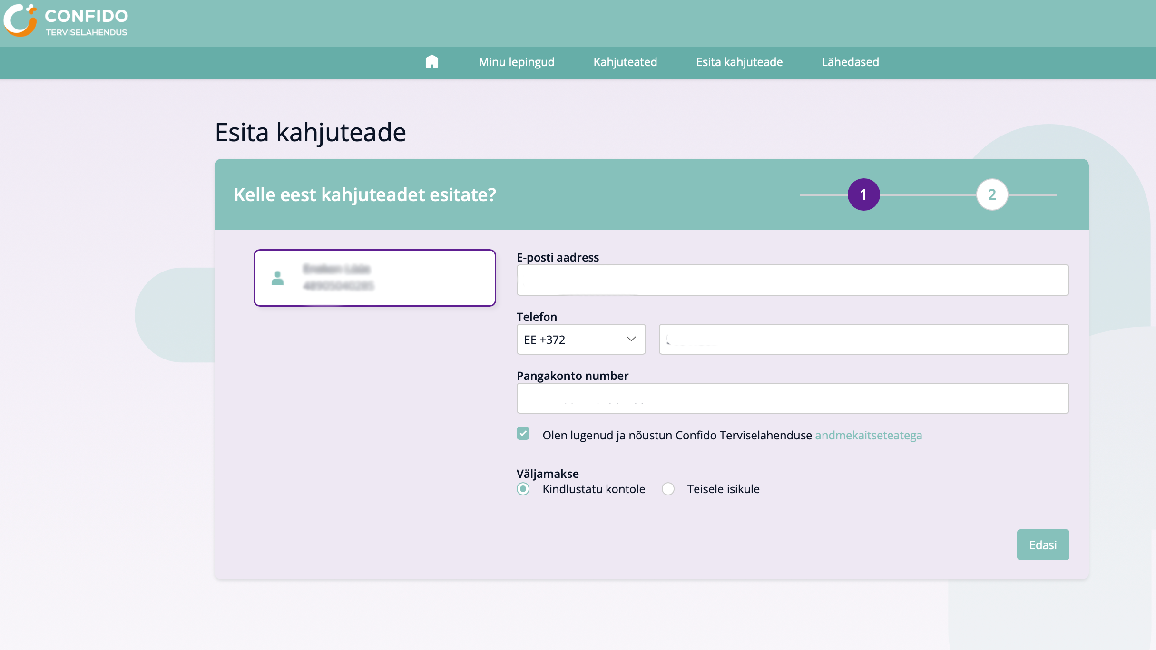
Task: Choose Teisele isikule payout option
Action: [668, 489]
